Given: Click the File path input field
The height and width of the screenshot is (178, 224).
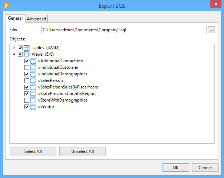Looking at the screenshot, I should (124, 30).
